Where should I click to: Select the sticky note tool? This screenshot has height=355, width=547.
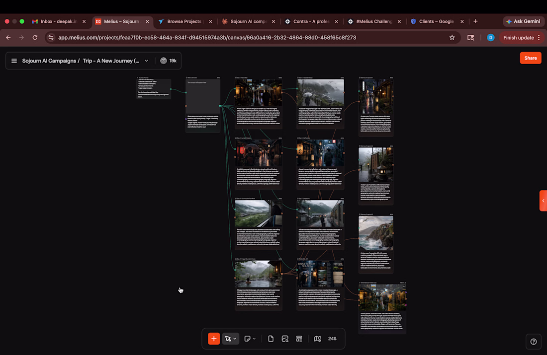click(247, 339)
